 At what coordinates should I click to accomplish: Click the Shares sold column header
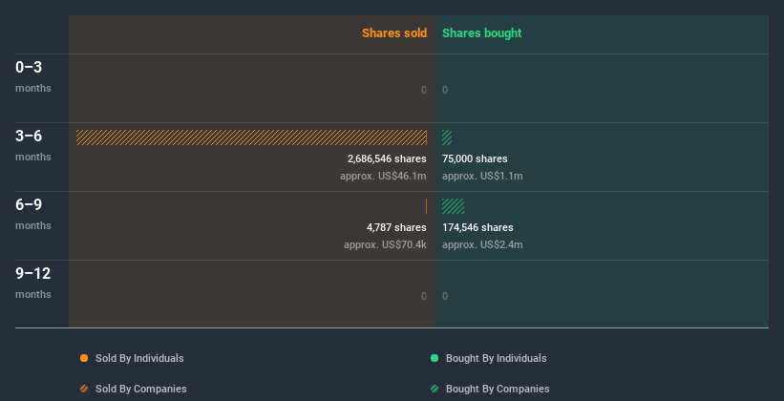click(394, 33)
